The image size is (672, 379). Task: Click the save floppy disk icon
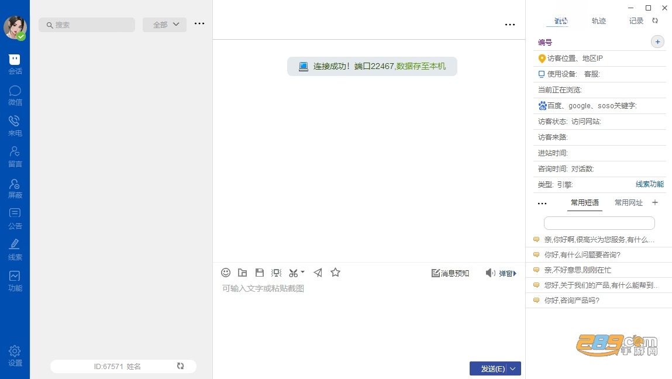[x=259, y=273]
